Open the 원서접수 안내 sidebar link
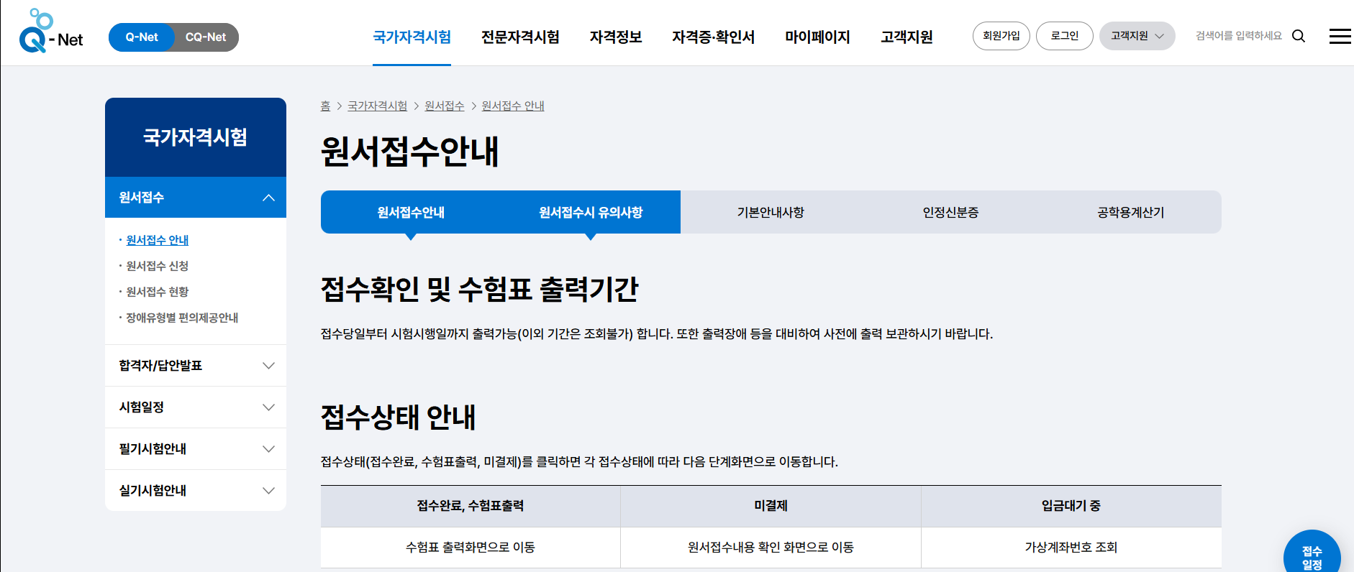This screenshot has height=572, width=1354. coord(158,240)
